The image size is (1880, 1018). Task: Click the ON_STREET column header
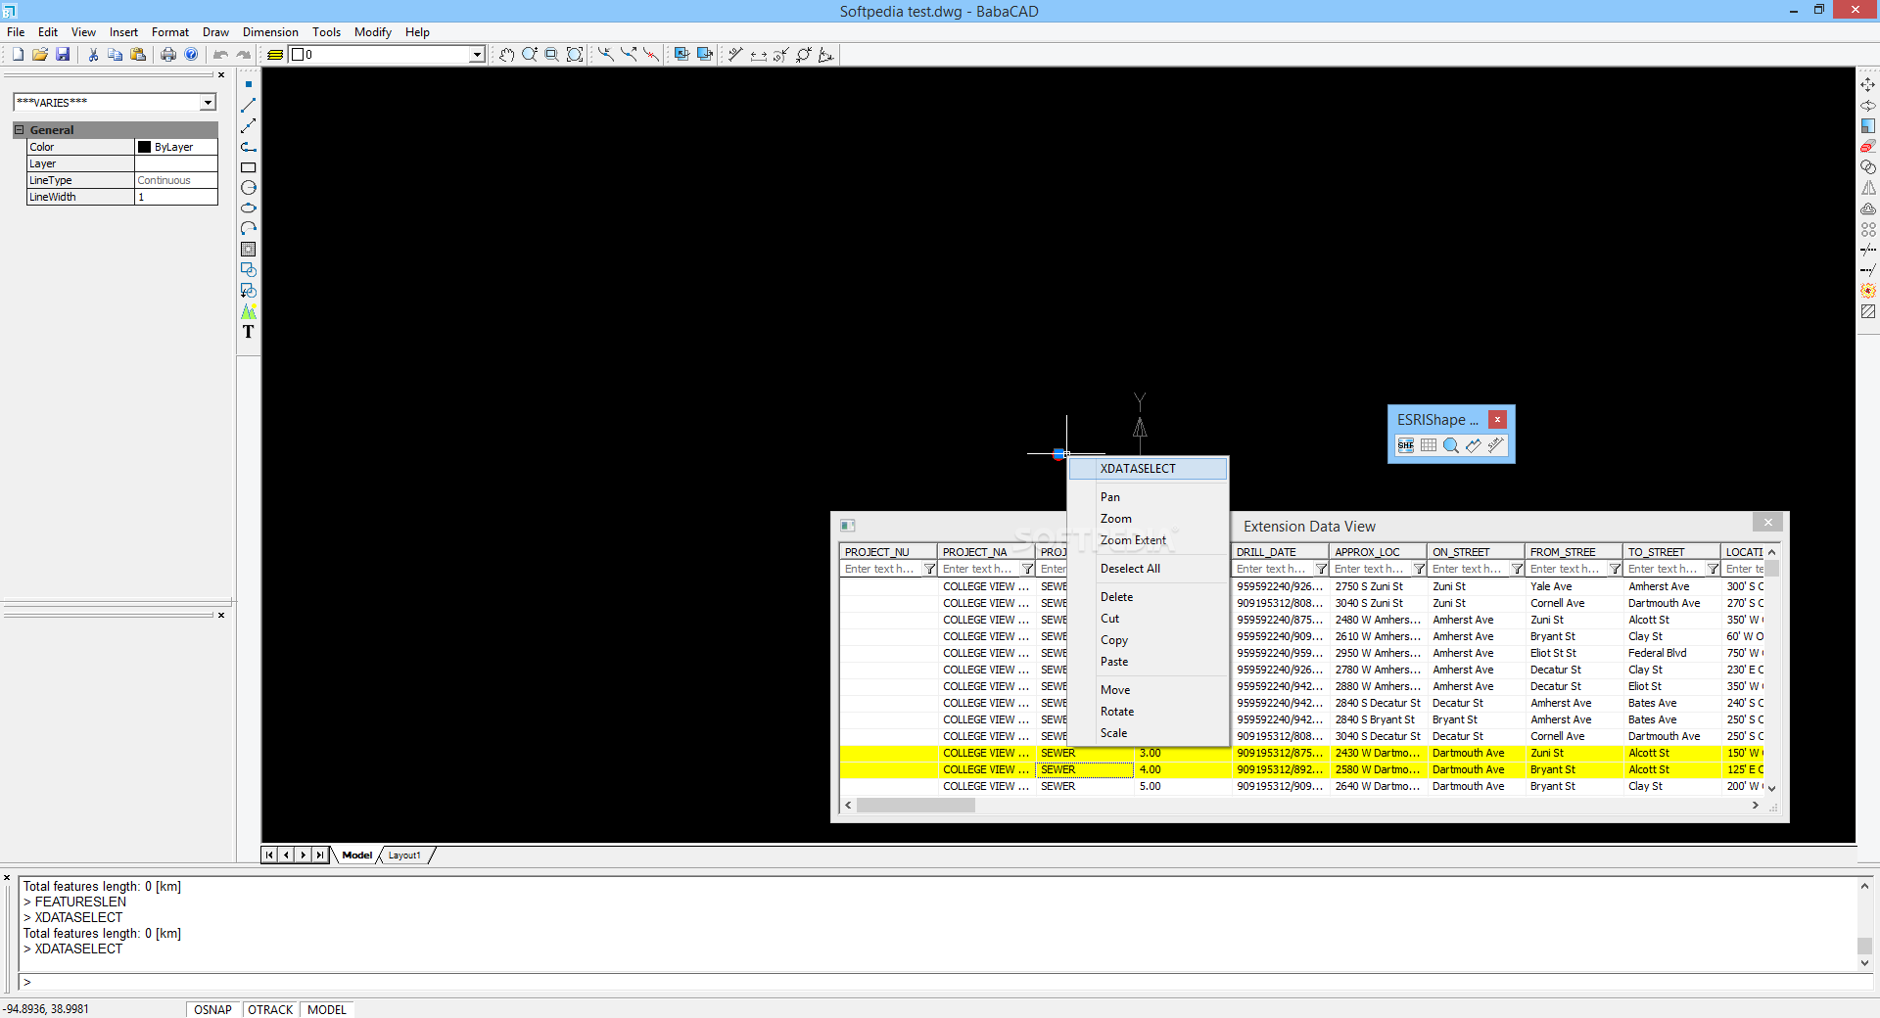click(1476, 552)
